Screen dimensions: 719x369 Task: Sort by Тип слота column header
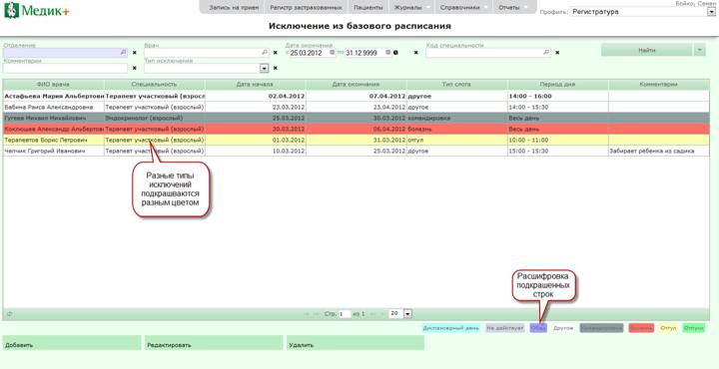tap(457, 84)
